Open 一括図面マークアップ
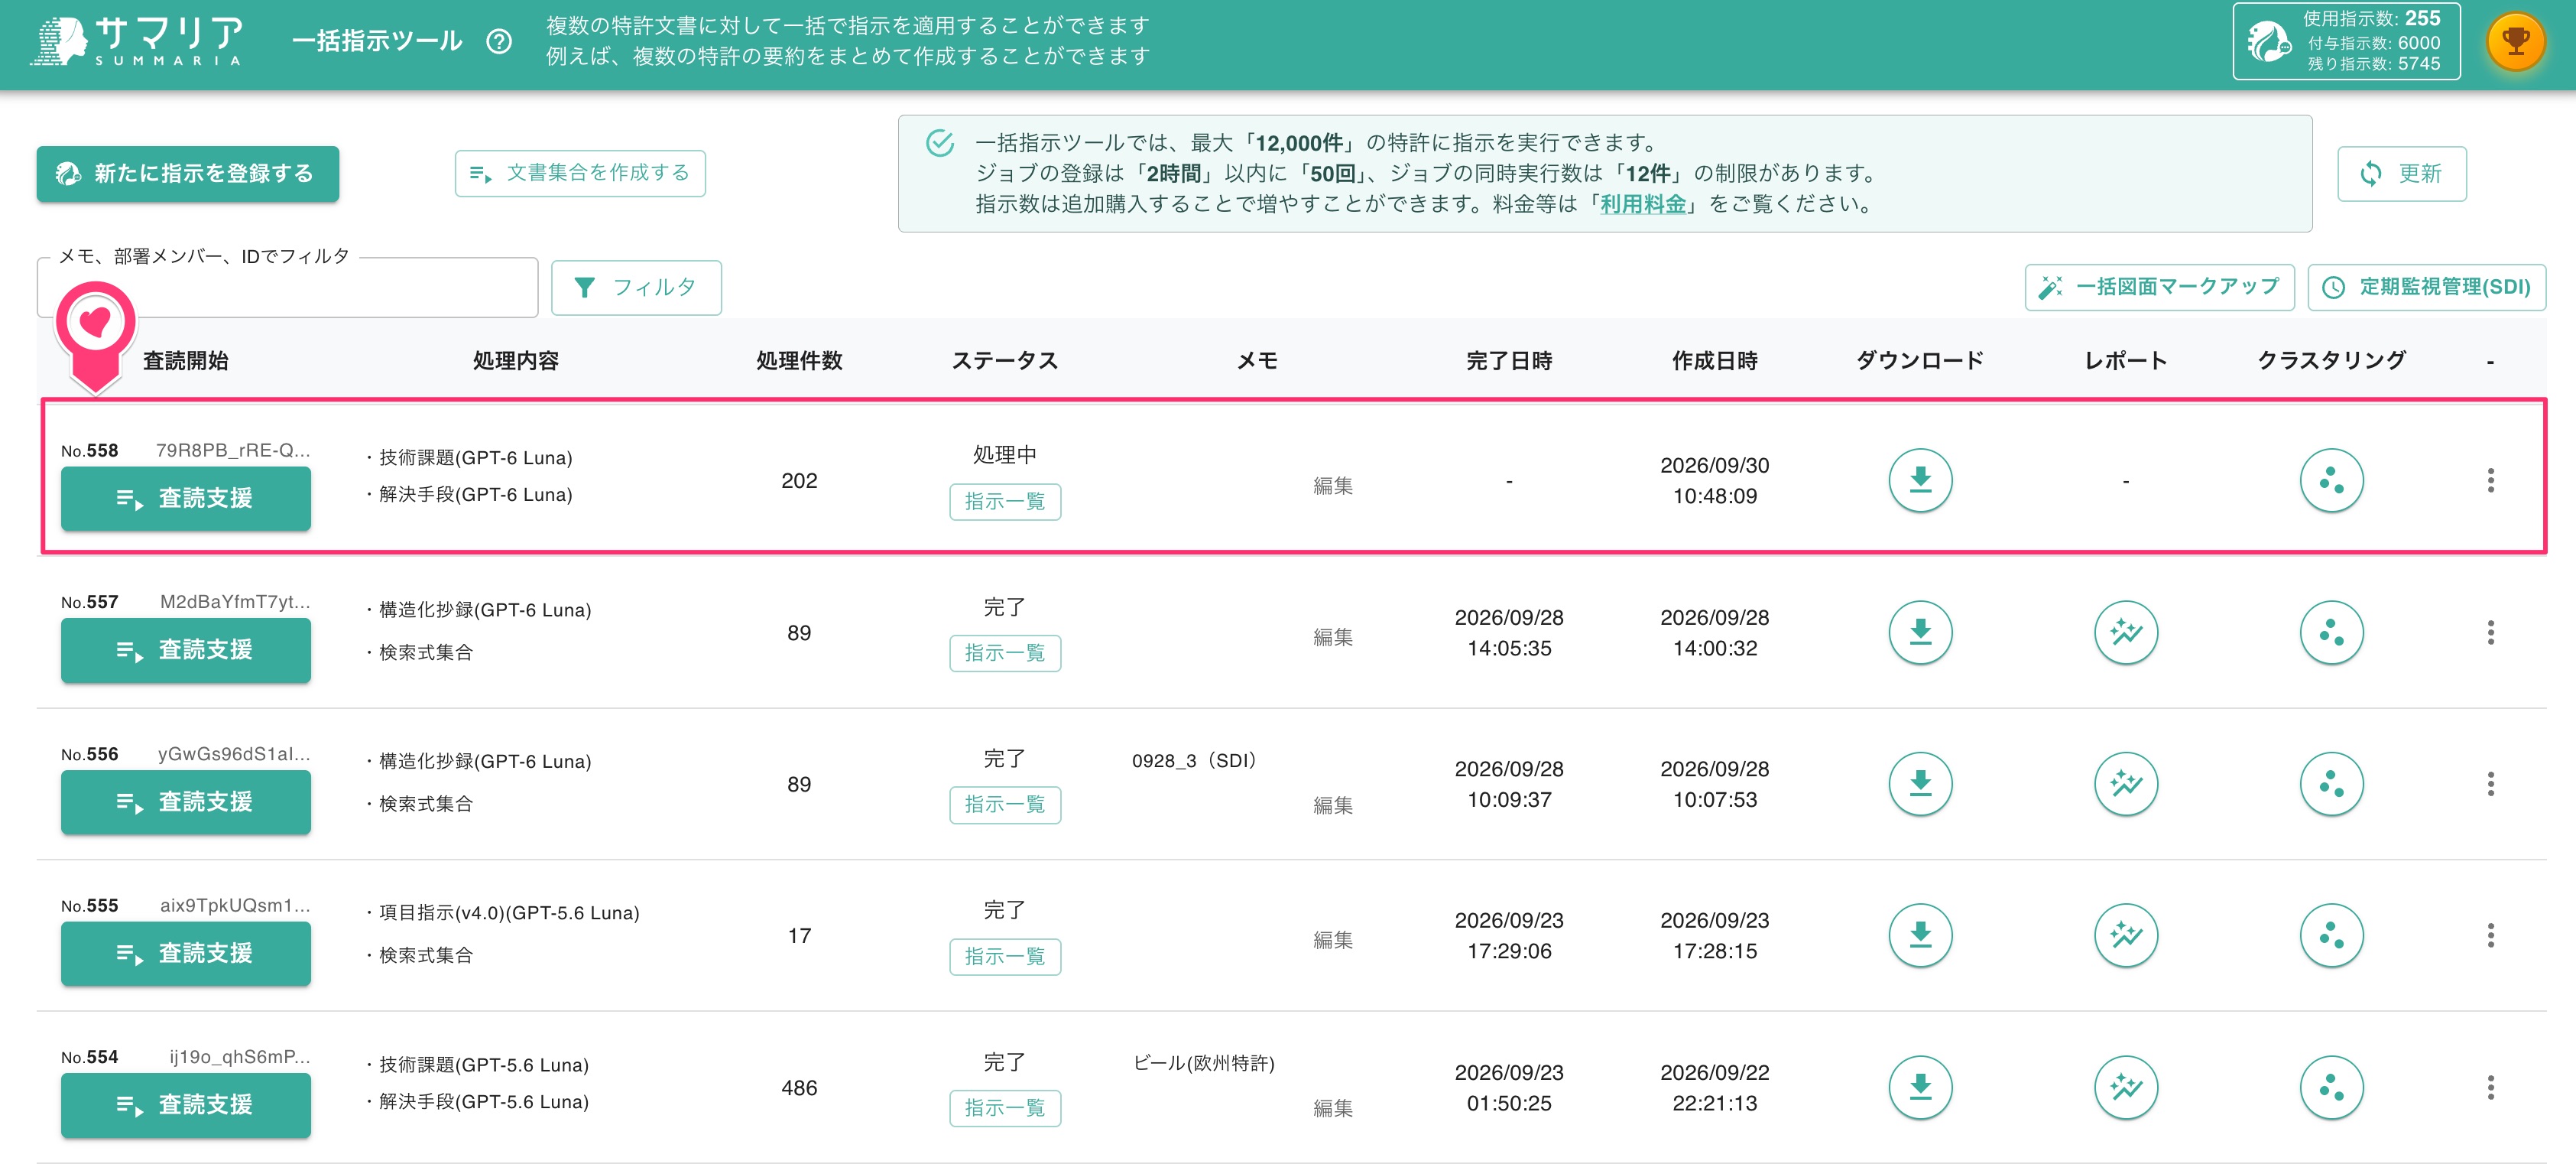This screenshot has width=2576, height=1164. point(2159,288)
